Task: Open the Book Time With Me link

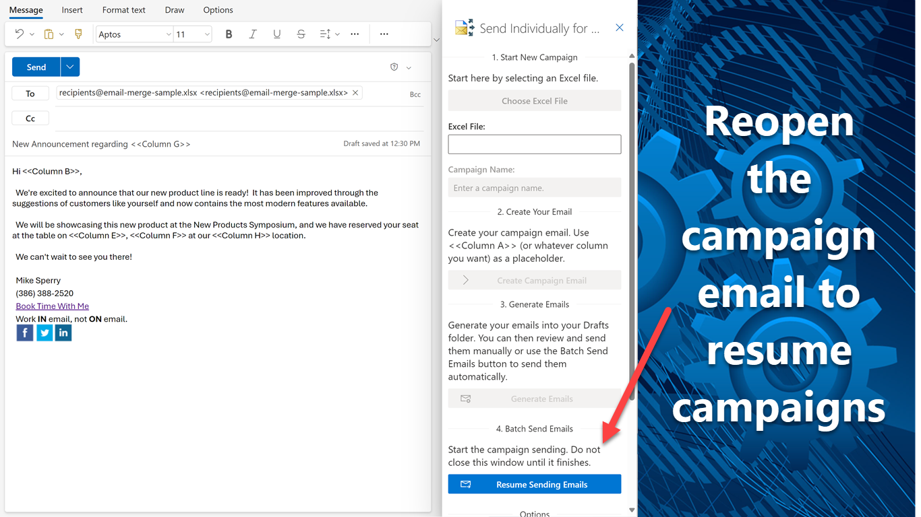Action: tap(53, 306)
